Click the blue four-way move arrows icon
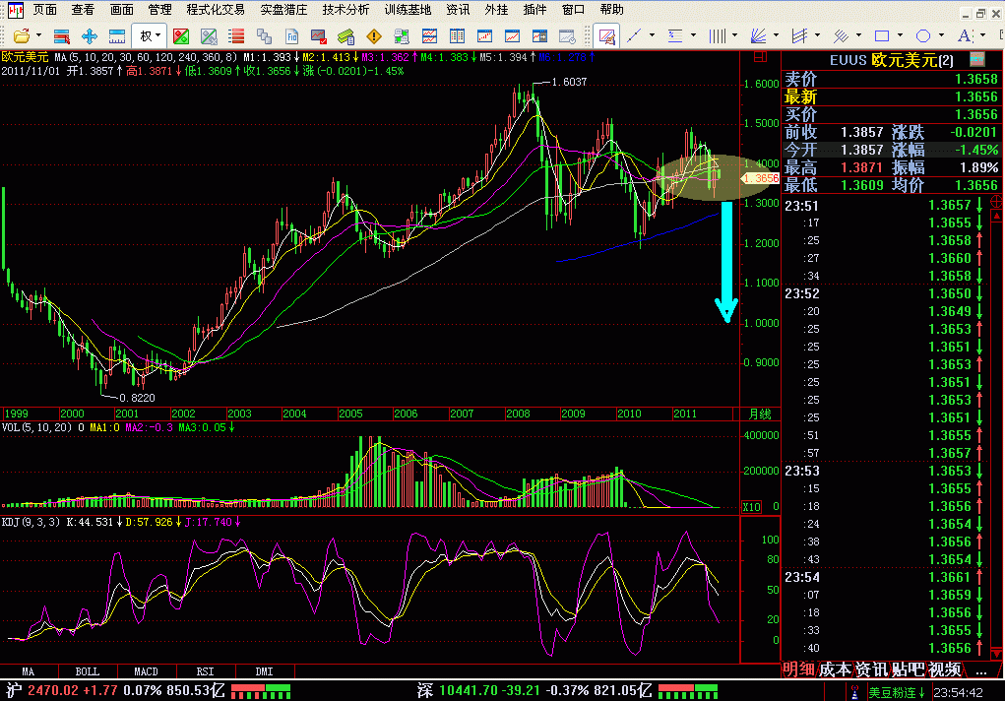Image resolution: width=1005 pixels, height=701 pixels. [90, 36]
